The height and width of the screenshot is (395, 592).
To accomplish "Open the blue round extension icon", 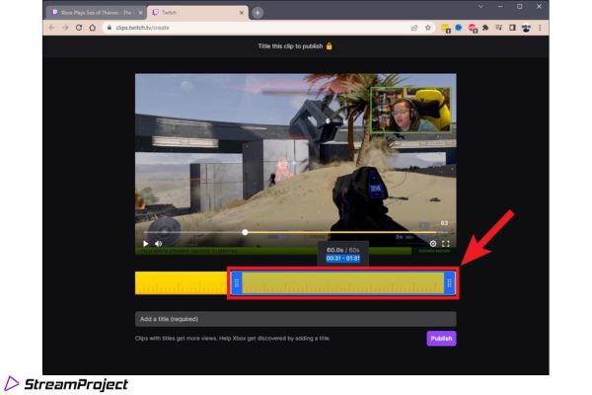I will pos(459,28).
